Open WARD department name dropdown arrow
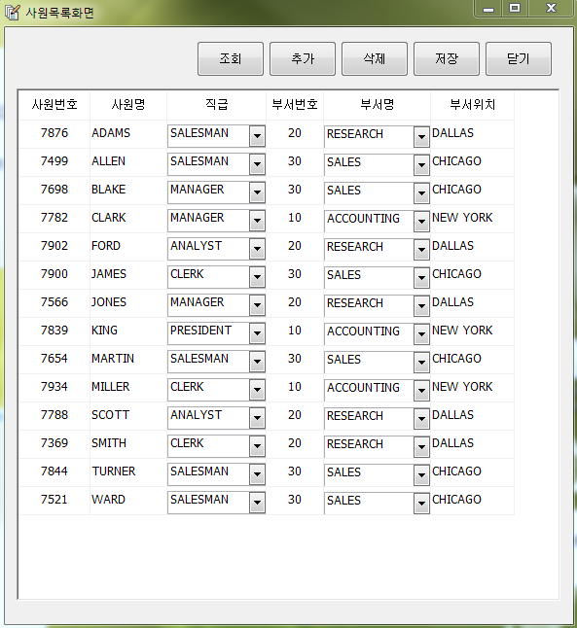The height and width of the screenshot is (628, 577). pyautogui.click(x=421, y=504)
